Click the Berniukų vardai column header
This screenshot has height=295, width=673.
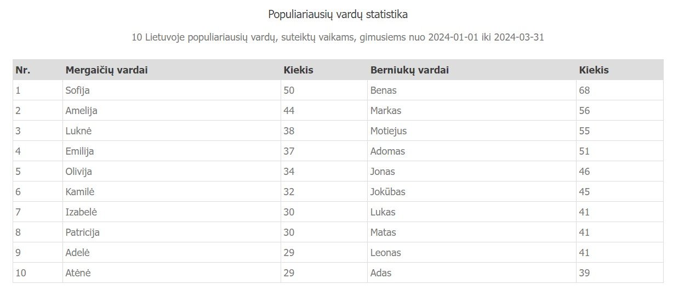(409, 70)
